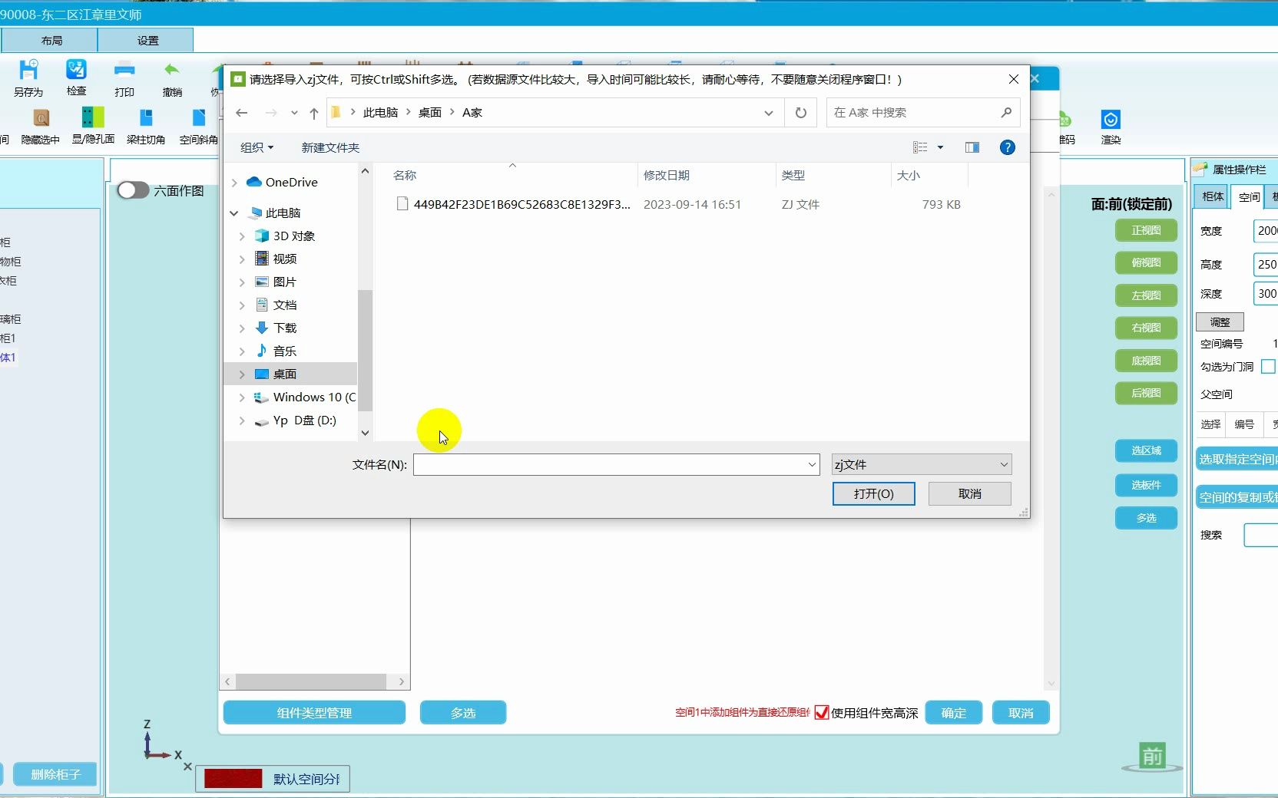Image resolution: width=1278 pixels, height=798 pixels.
Task: Click the Hide Selected (隐藏选中) icon
Action: coord(41,127)
